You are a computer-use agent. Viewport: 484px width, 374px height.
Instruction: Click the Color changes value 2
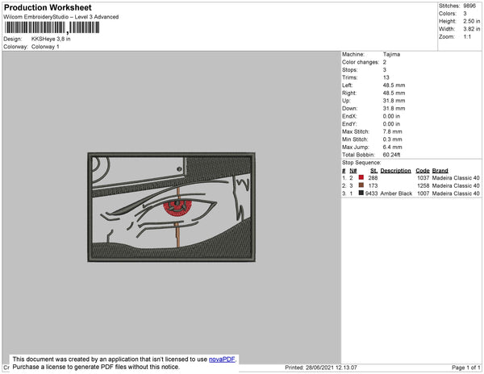(x=385, y=62)
